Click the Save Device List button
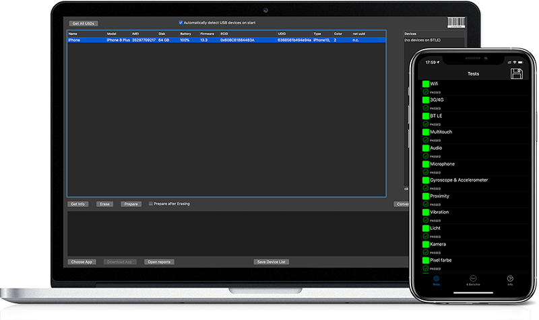The image size is (539, 320). click(272, 262)
